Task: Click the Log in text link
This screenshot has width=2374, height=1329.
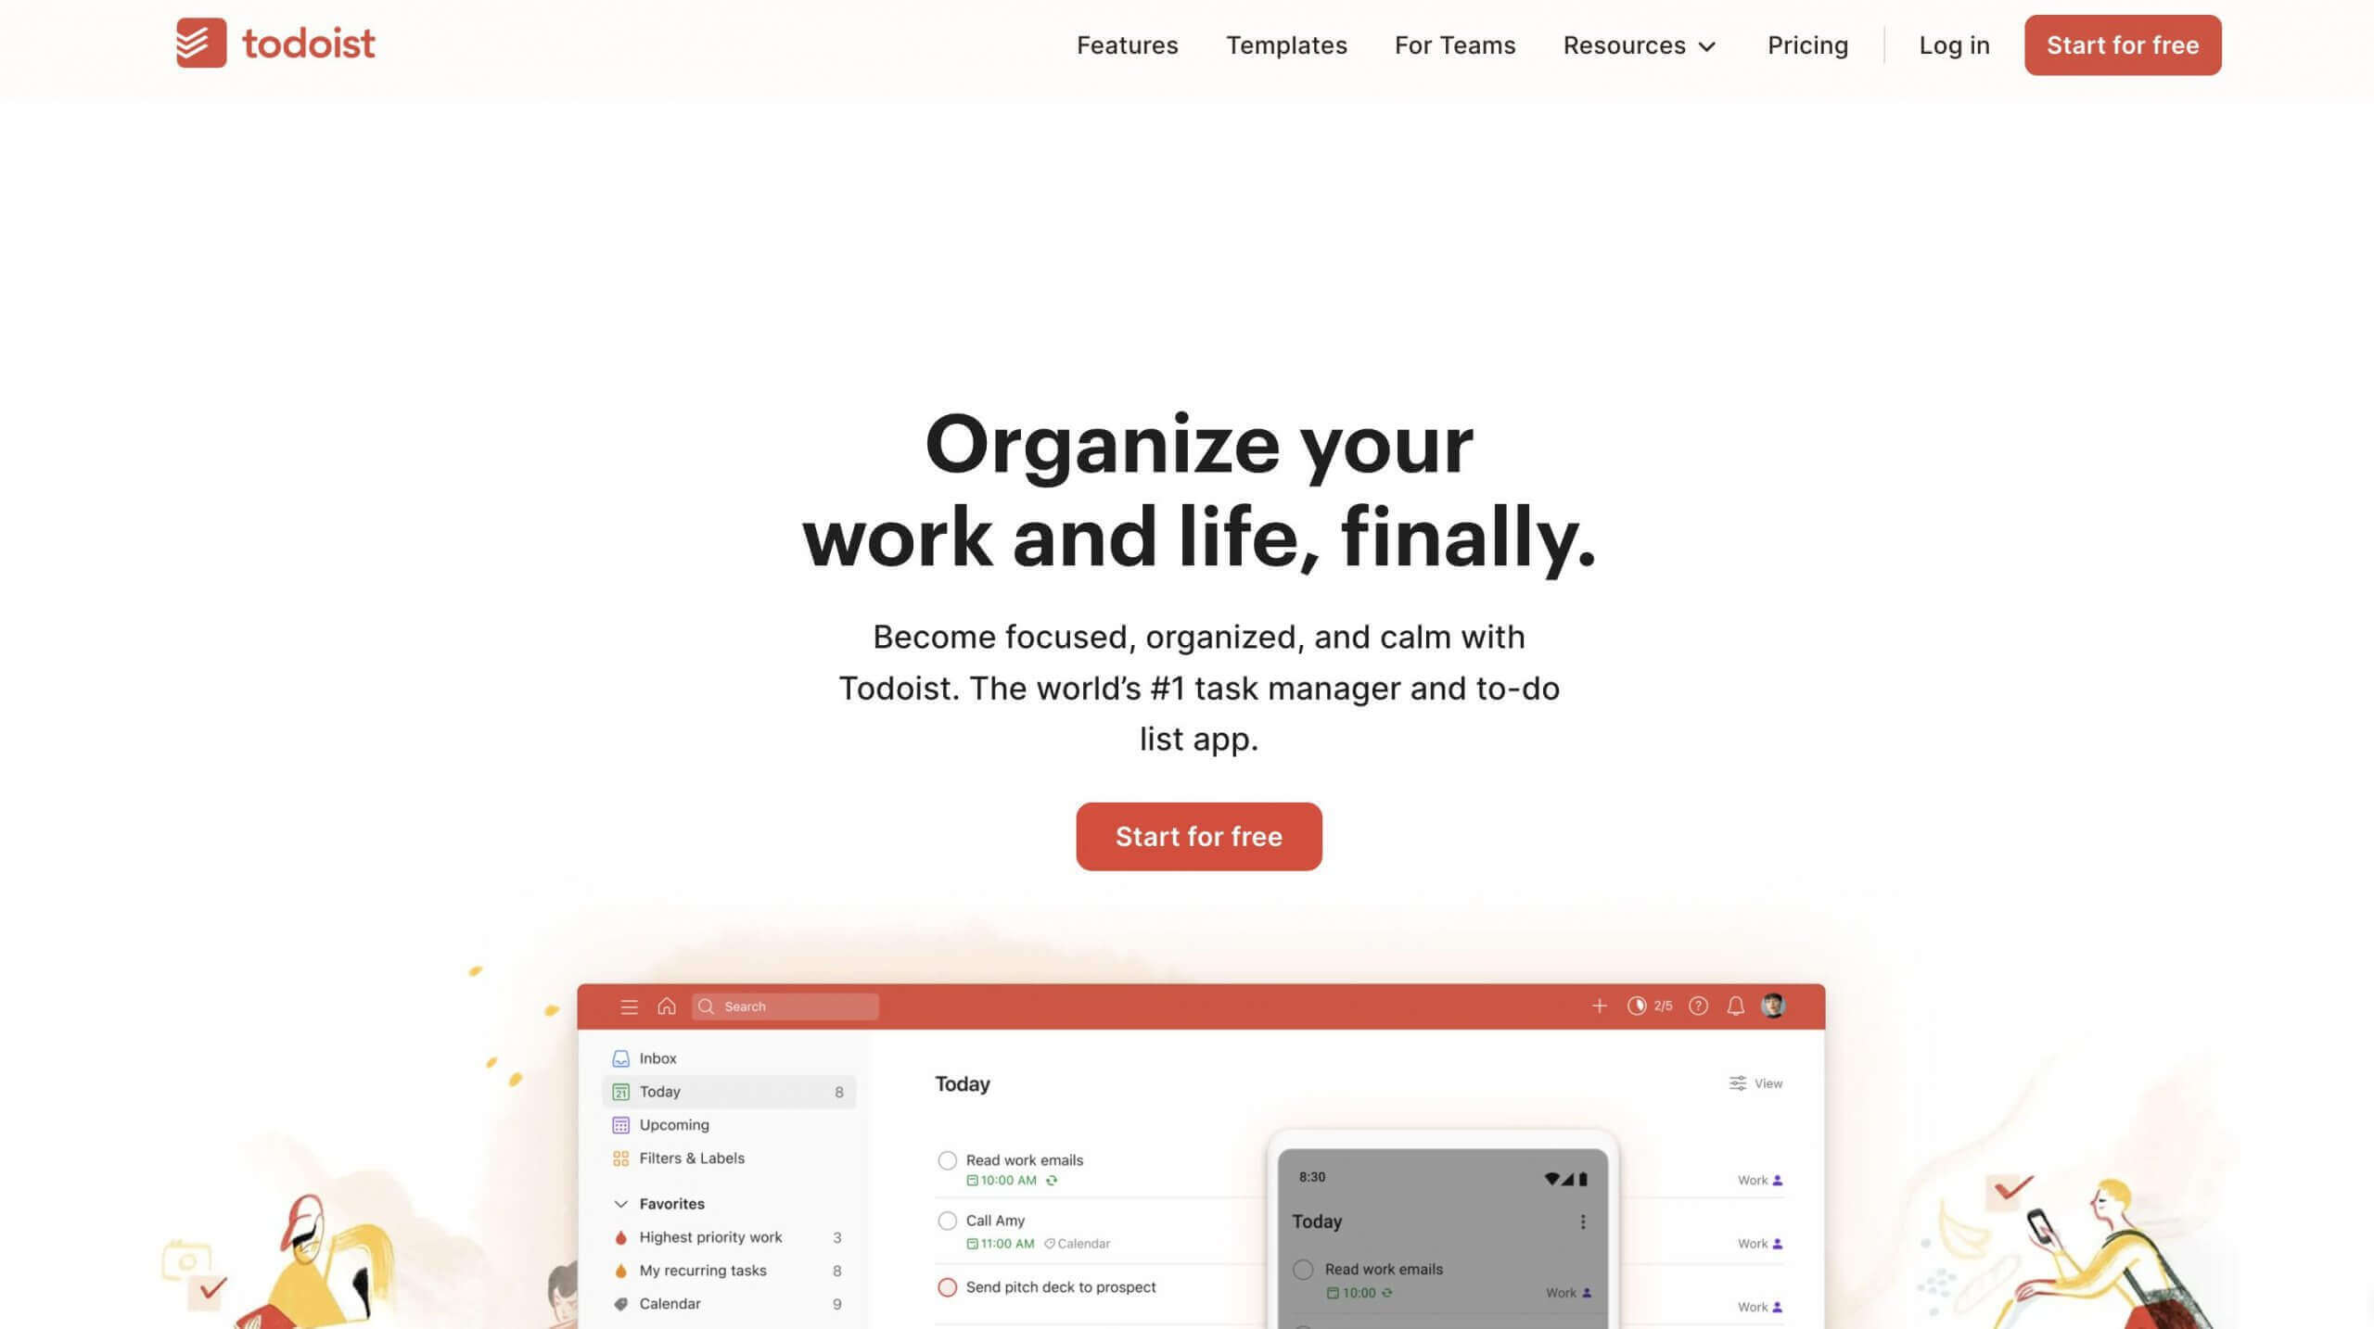Action: pos(1955,44)
